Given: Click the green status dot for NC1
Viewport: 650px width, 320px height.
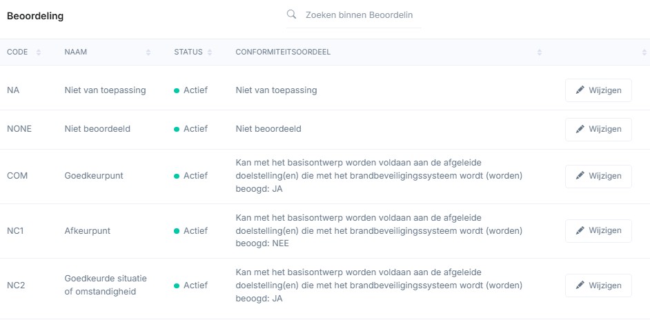Looking at the screenshot, I should click(x=177, y=231).
